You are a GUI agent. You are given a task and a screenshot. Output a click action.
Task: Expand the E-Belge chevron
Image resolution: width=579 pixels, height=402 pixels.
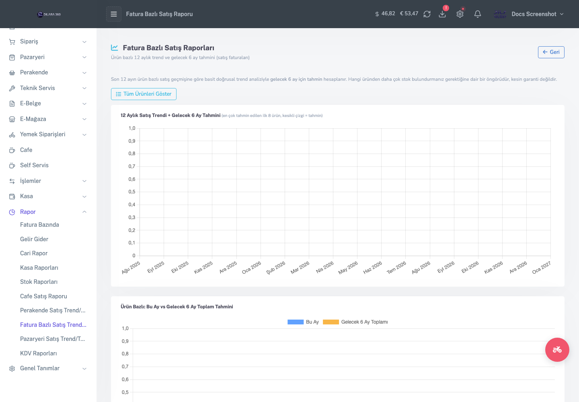(84, 104)
